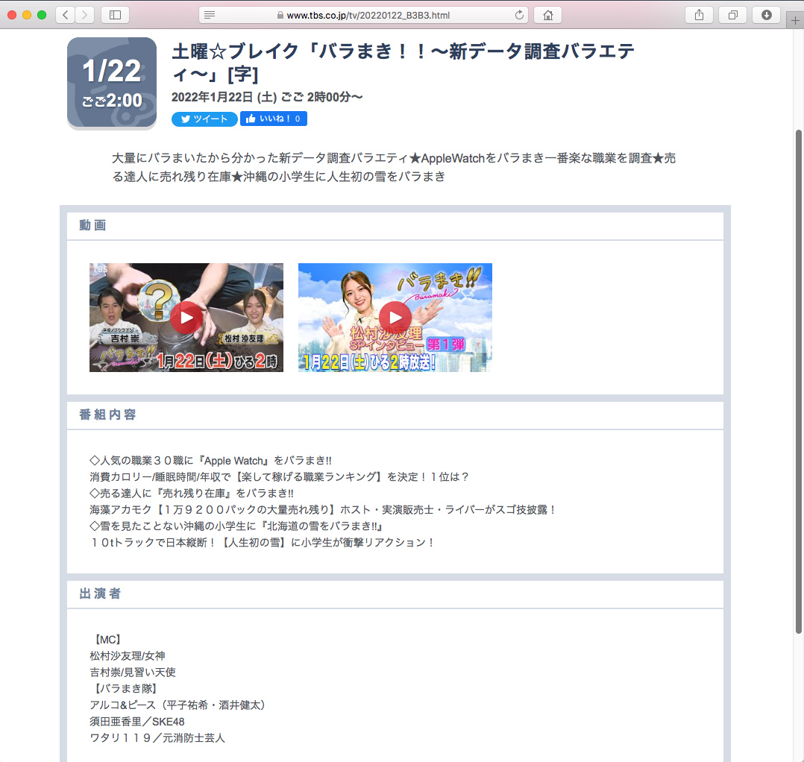804x762 pixels.
Task: Open the Downloads list
Action: coord(766,14)
